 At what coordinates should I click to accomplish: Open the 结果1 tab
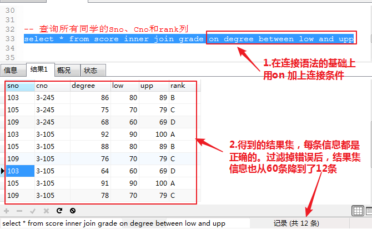pyautogui.click(x=41, y=69)
